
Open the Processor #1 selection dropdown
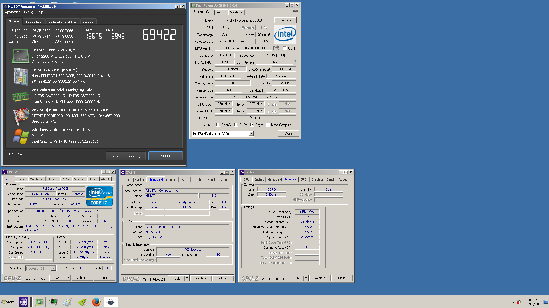point(53,268)
